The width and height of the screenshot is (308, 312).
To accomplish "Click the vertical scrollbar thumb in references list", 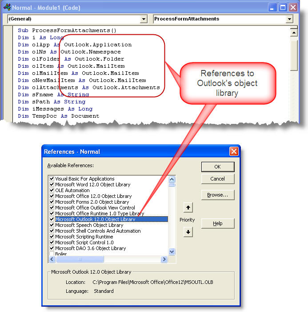I will [x=172, y=185].
